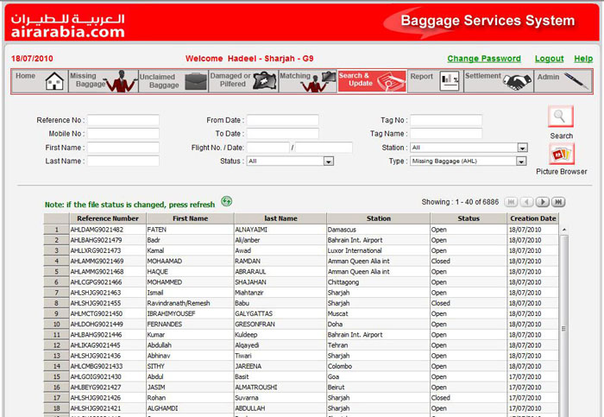604x417 pixels.
Task: Expand the Station dropdown
Action: [x=522, y=148]
